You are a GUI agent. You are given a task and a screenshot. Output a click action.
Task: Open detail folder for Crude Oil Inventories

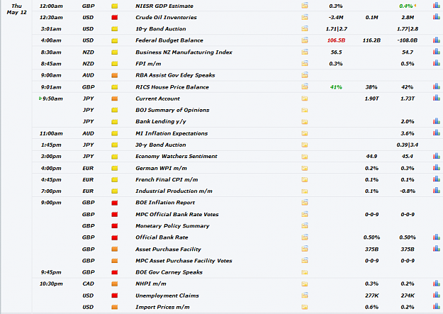tap(305, 17)
